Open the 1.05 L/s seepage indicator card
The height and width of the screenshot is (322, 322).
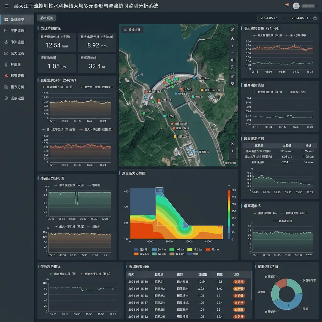(x=57, y=64)
